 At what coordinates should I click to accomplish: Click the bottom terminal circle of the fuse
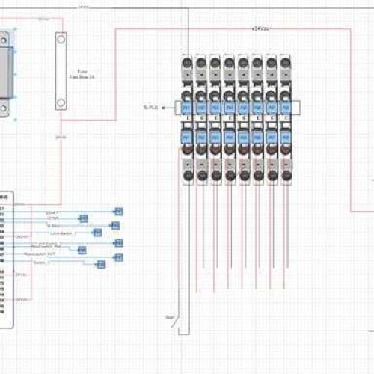click(61, 102)
